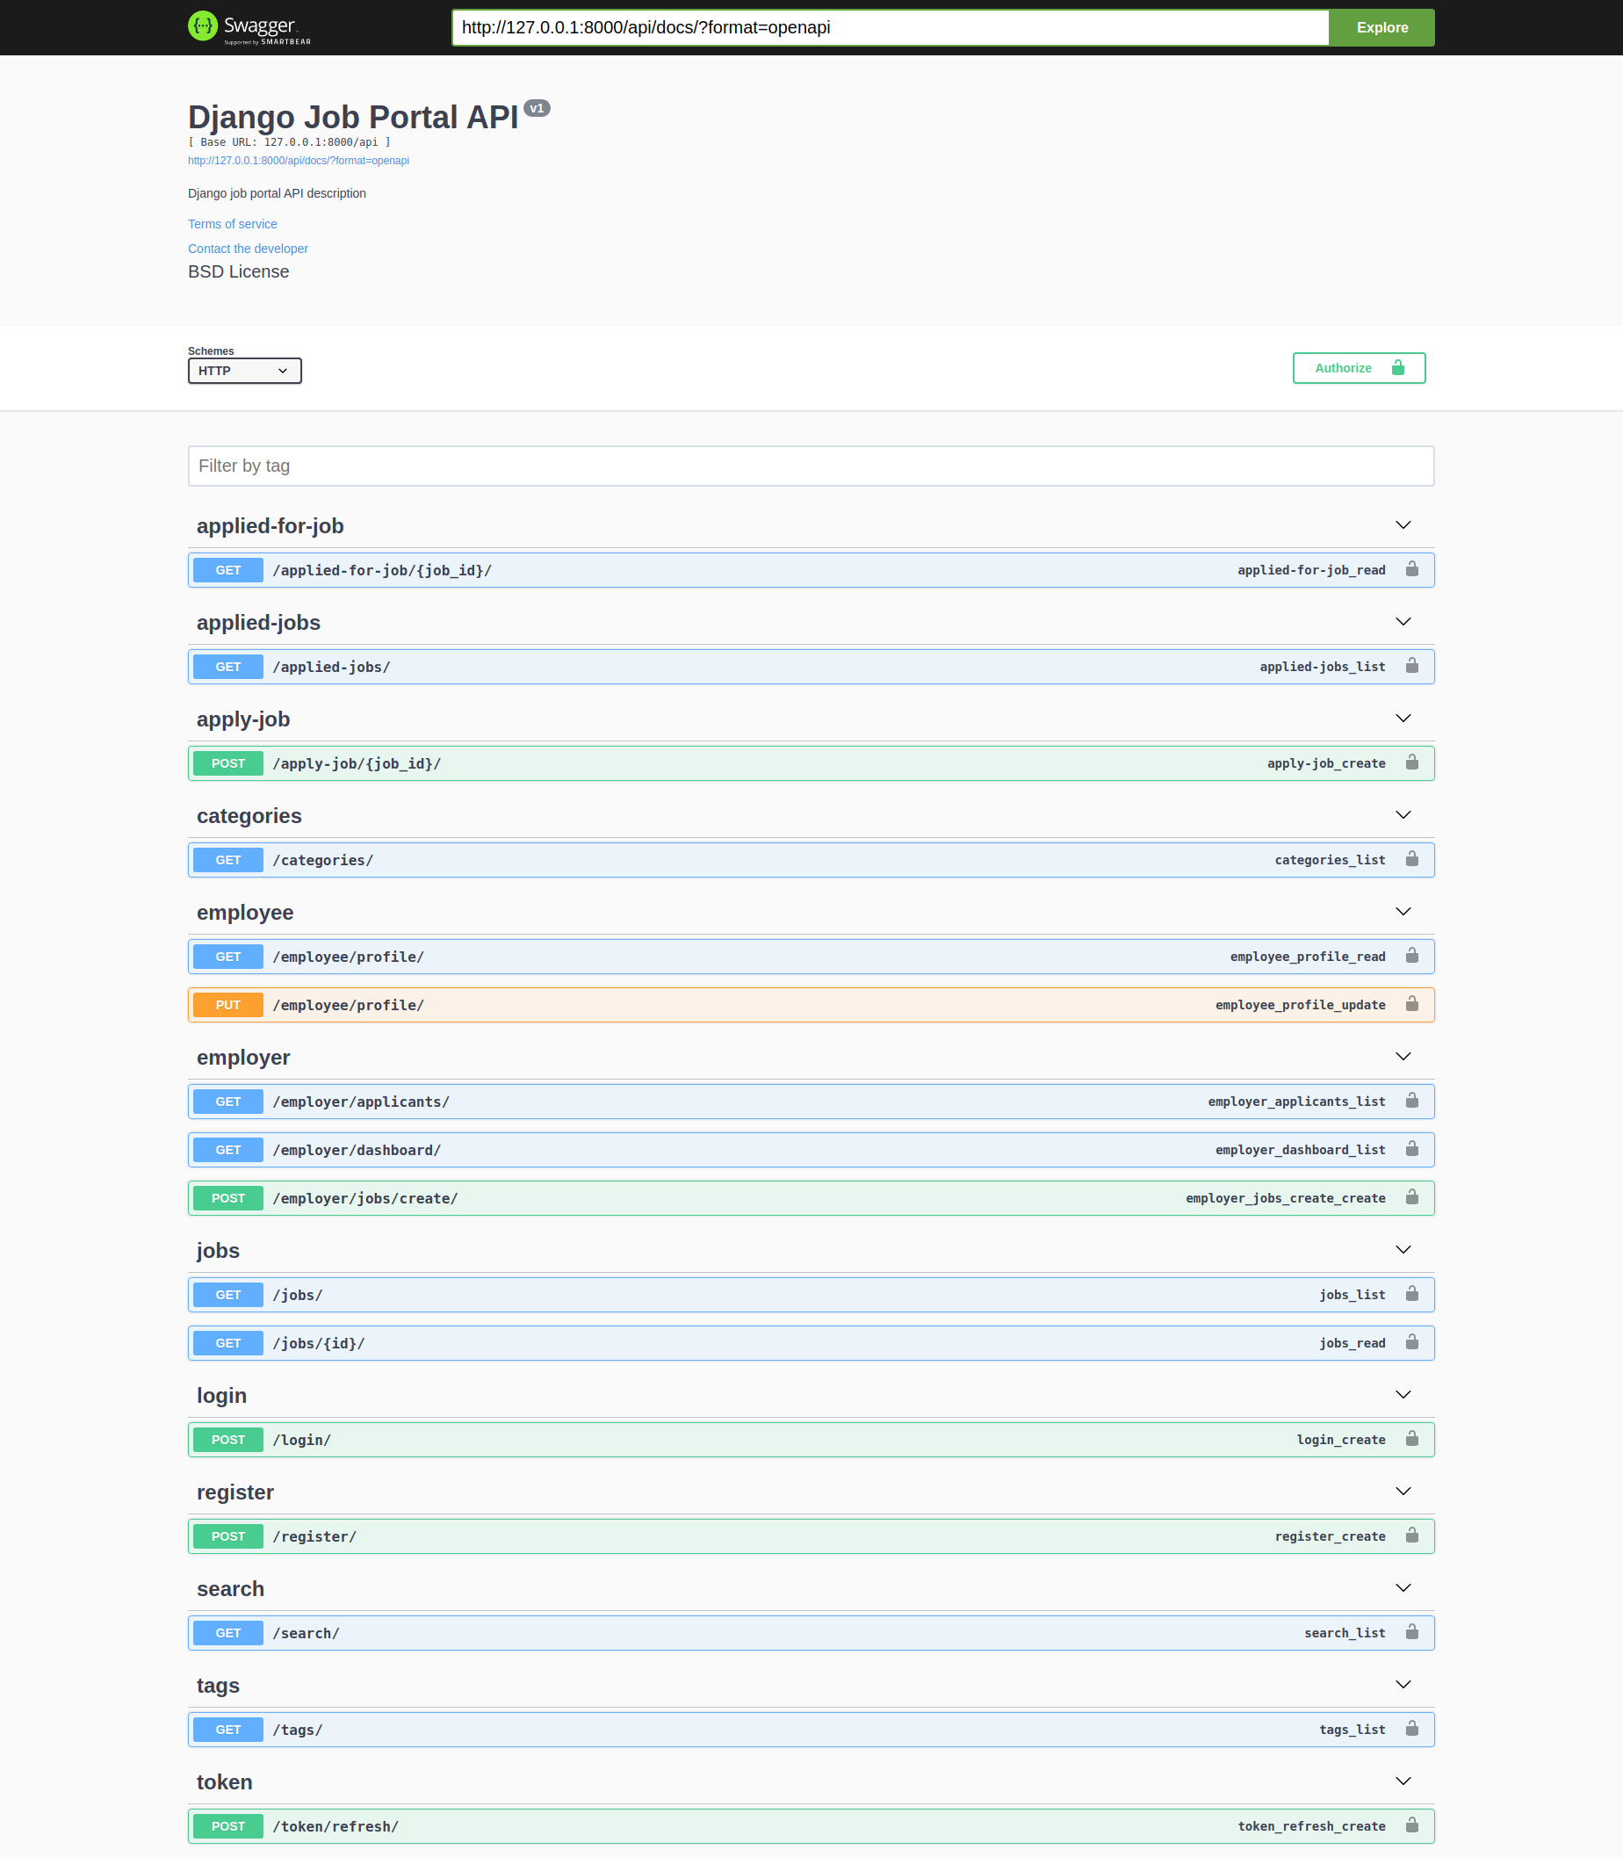The image size is (1623, 1857).
Task: Expand GET /jobs/ operation
Action: pyautogui.click(x=811, y=1295)
